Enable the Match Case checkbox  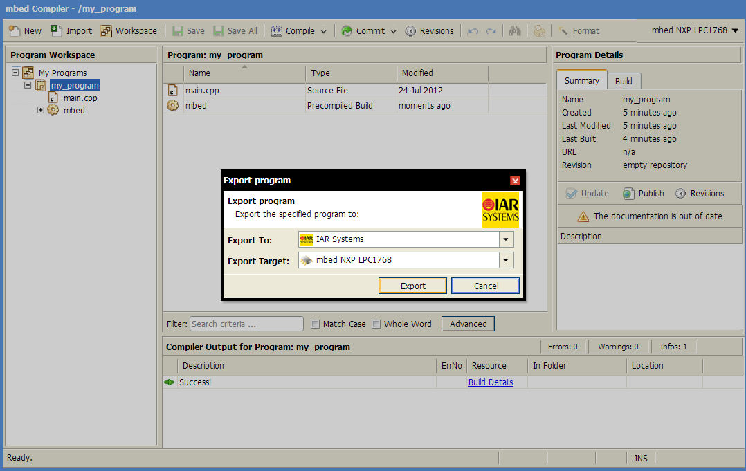(x=316, y=324)
